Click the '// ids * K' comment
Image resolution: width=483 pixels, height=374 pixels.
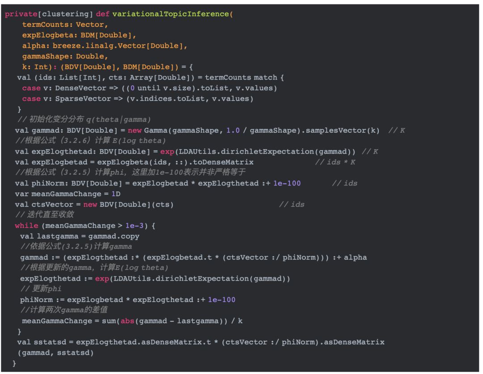coord(335,162)
